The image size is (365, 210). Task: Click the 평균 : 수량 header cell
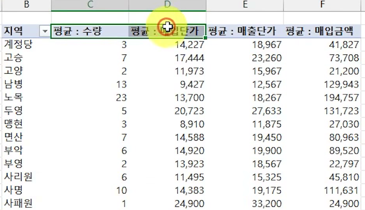[x=90, y=31]
